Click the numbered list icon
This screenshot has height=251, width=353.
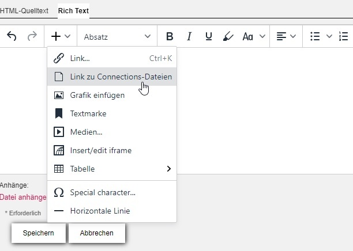(344, 36)
